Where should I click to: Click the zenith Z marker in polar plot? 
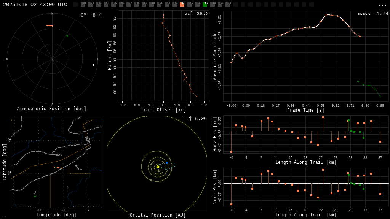pyautogui.click(x=52, y=59)
